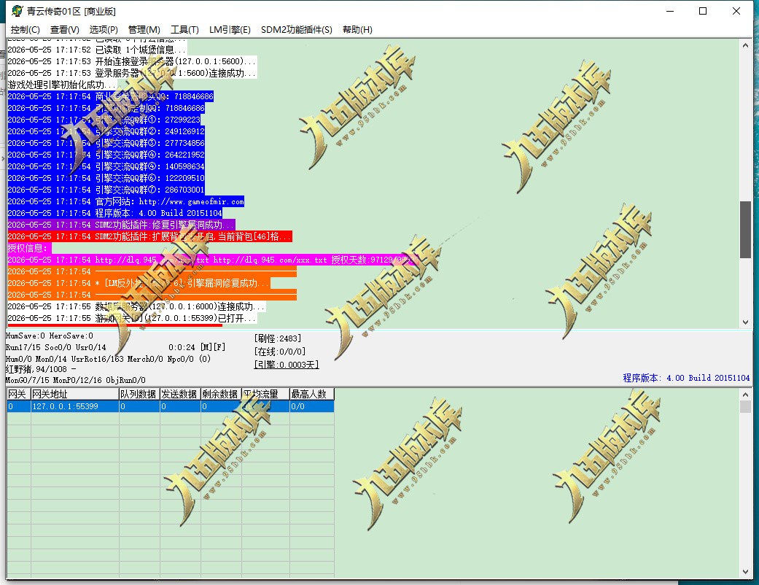Click the 发送数据 column header
Viewport: 759px width, 585px height.
[180, 394]
